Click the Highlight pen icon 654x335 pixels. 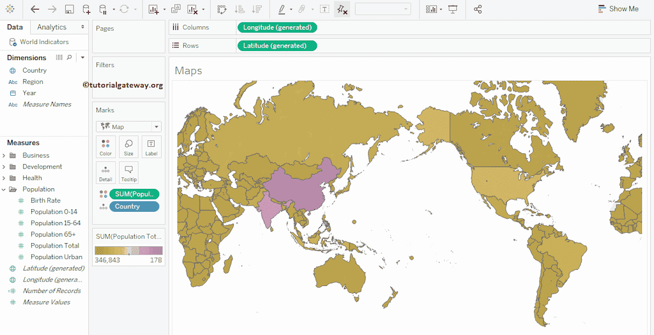(282, 9)
